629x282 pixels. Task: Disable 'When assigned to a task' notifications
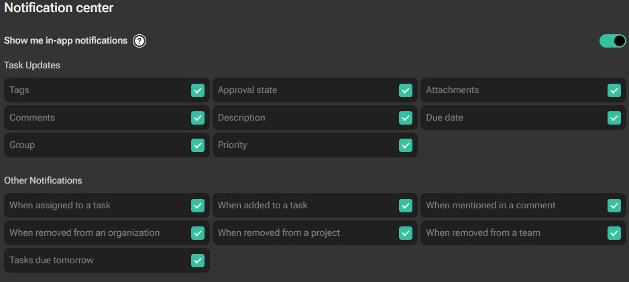pyautogui.click(x=198, y=206)
